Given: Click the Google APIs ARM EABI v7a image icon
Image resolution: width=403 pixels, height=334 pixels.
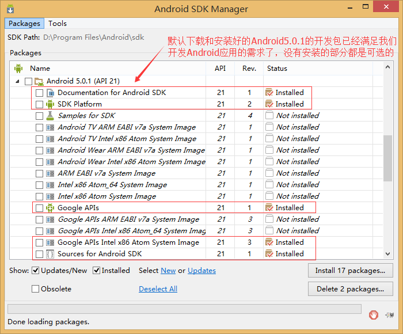Looking at the screenshot, I should [50, 219].
